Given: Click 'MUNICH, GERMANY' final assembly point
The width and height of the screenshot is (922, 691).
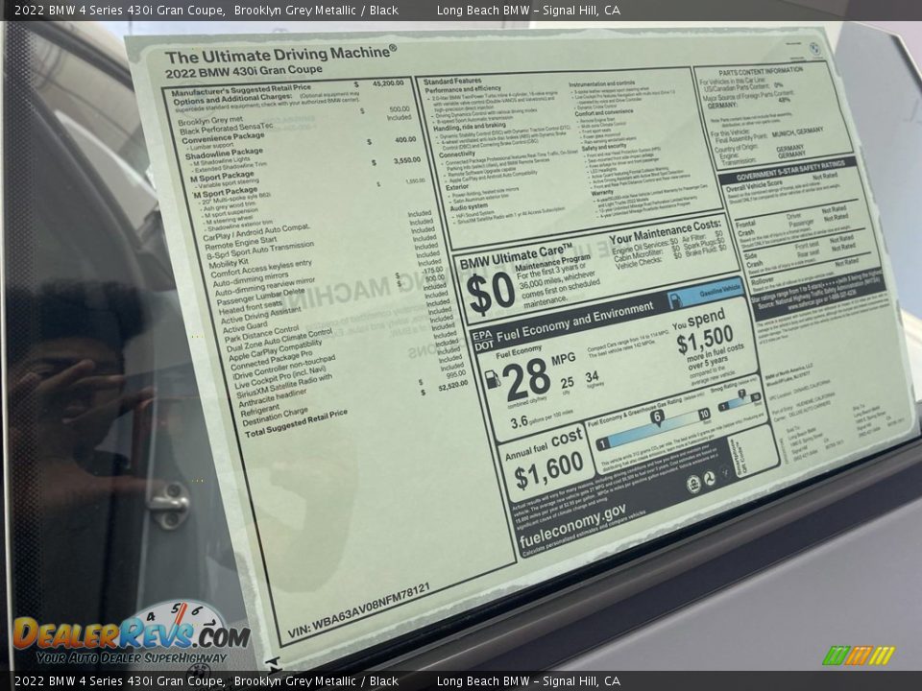Looking at the screenshot, I should (797, 132).
